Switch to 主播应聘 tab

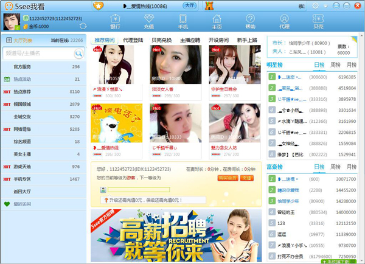190,40
